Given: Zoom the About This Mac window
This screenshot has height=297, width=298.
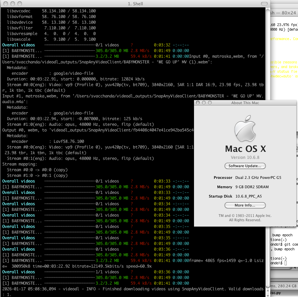Looking at the screenshot, I should pyautogui.click(x=210, y=103).
